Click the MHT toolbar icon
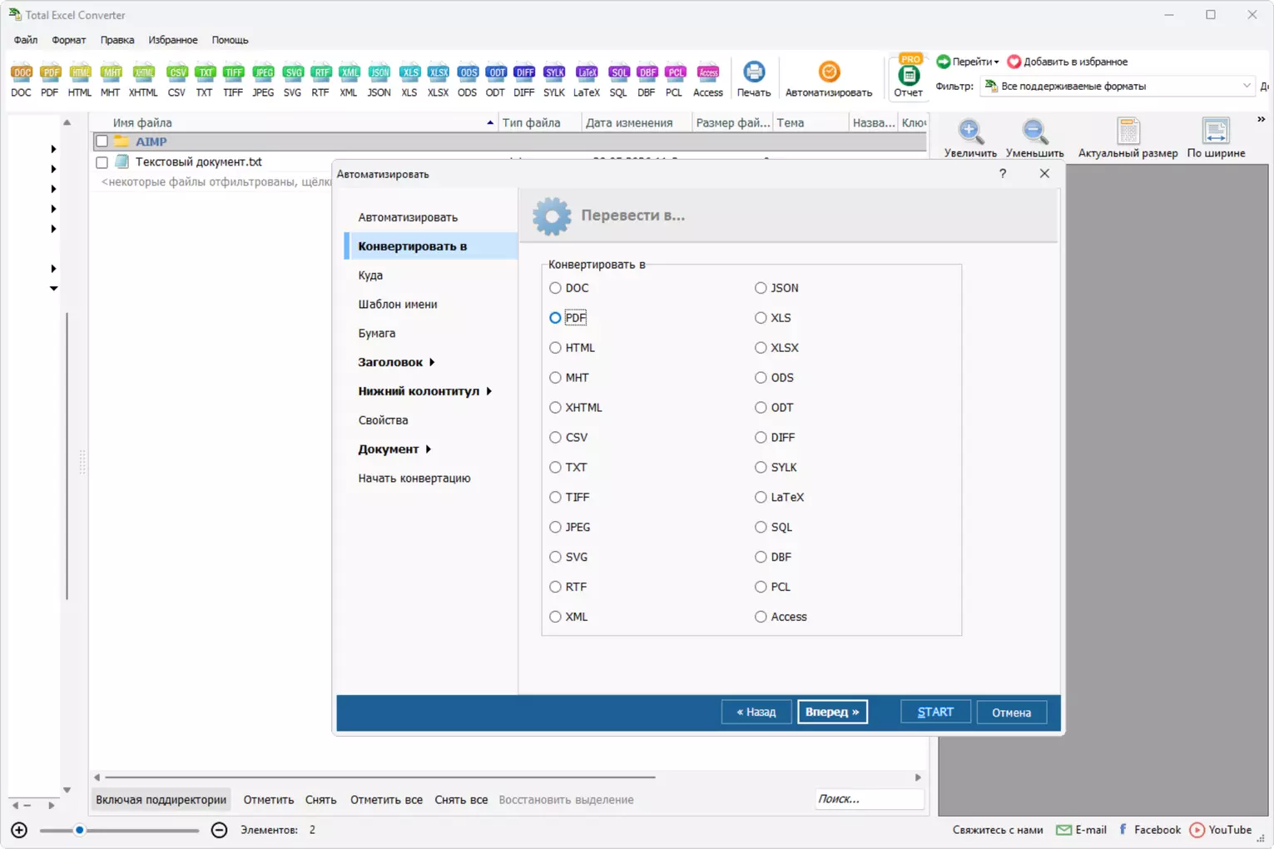This screenshot has width=1274, height=849. [111, 80]
